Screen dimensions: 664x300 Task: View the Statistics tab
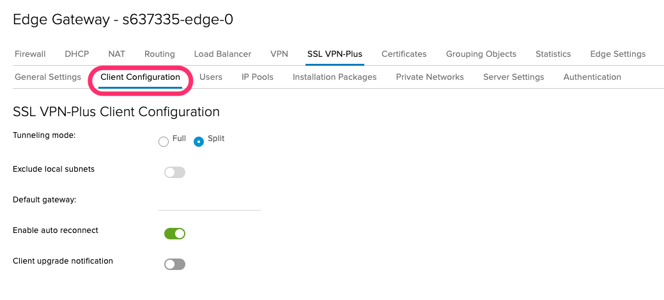553,54
